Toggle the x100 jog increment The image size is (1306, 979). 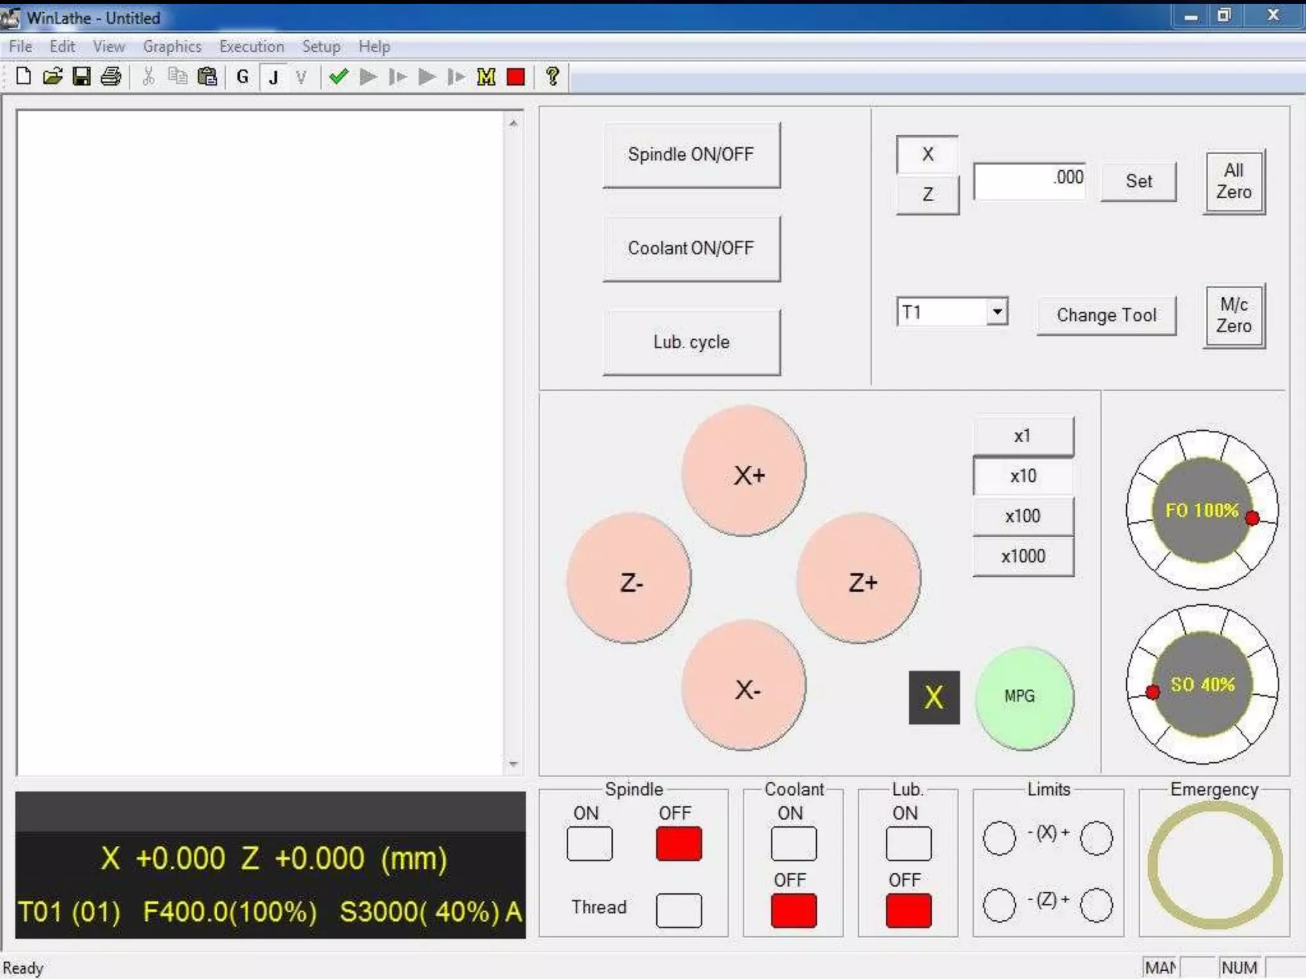tap(1023, 516)
